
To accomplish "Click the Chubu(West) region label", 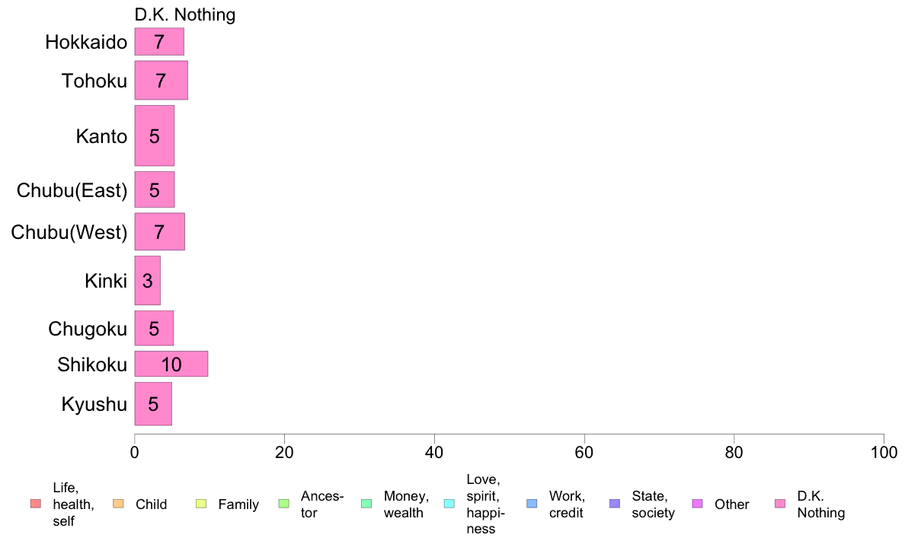I will click(69, 232).
